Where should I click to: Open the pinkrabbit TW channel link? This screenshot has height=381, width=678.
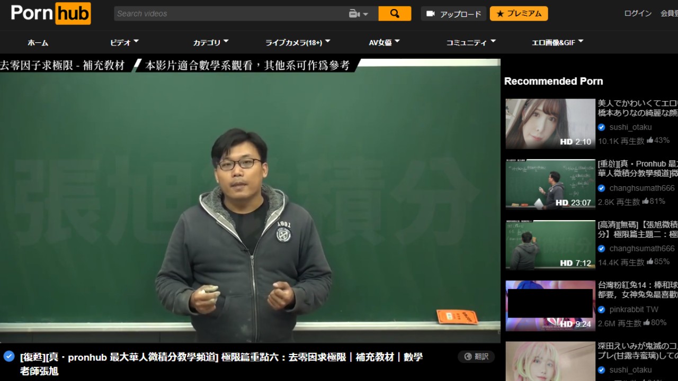click(634, 310)
